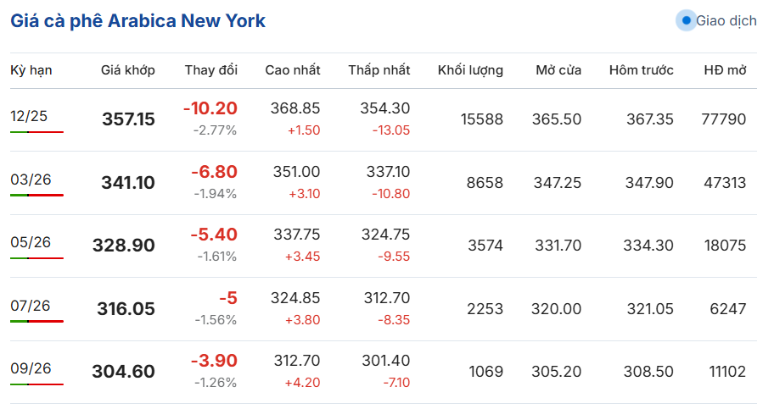Sort by the Giá khớp column header
This screenshot has width=774, height=409.
(x=128, y=70)
